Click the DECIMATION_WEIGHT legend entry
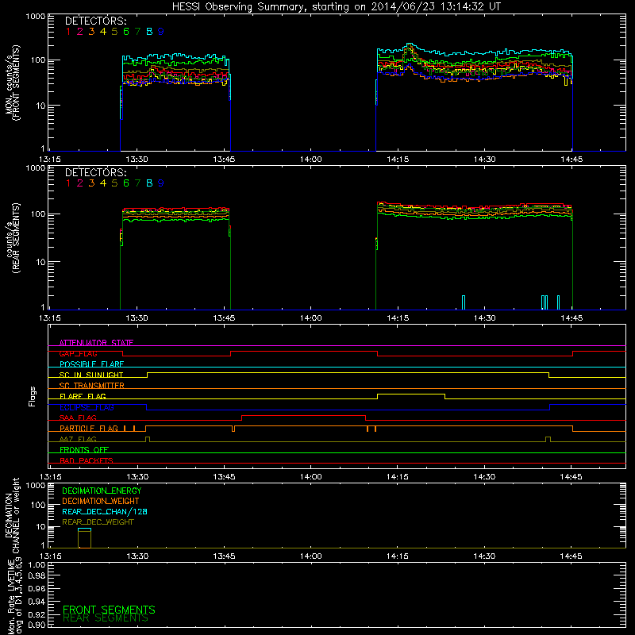 click(x=101, y=501)
